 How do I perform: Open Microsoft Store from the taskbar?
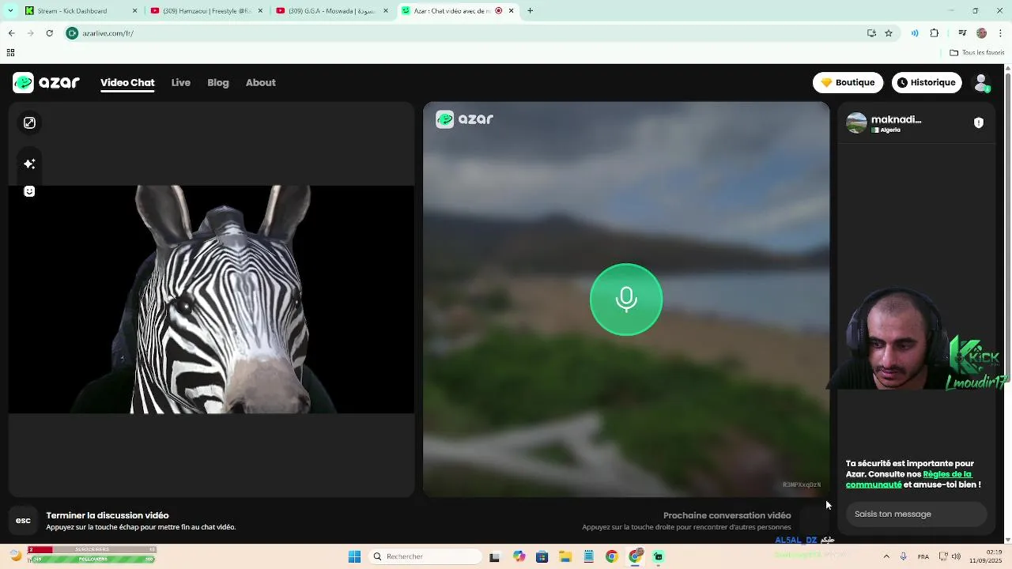[542, 556]
